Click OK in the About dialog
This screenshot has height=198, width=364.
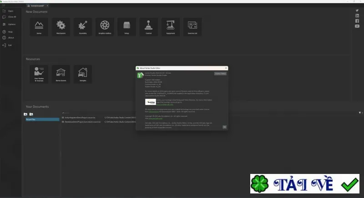(x=224, y=127)
